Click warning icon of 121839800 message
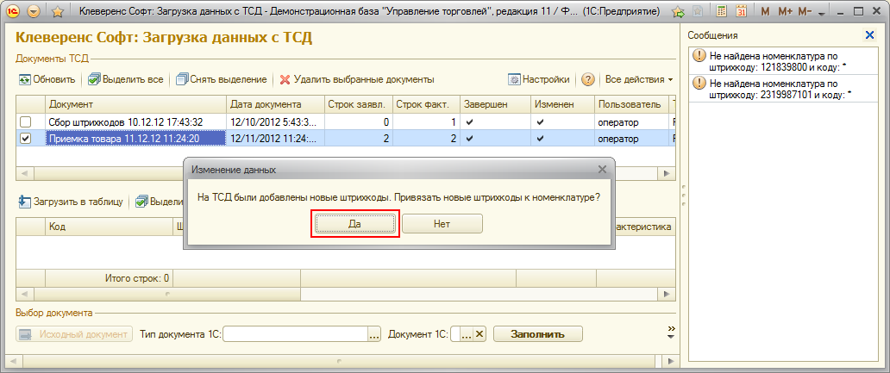Screen dimensions: 890x373 click(700, 55)
